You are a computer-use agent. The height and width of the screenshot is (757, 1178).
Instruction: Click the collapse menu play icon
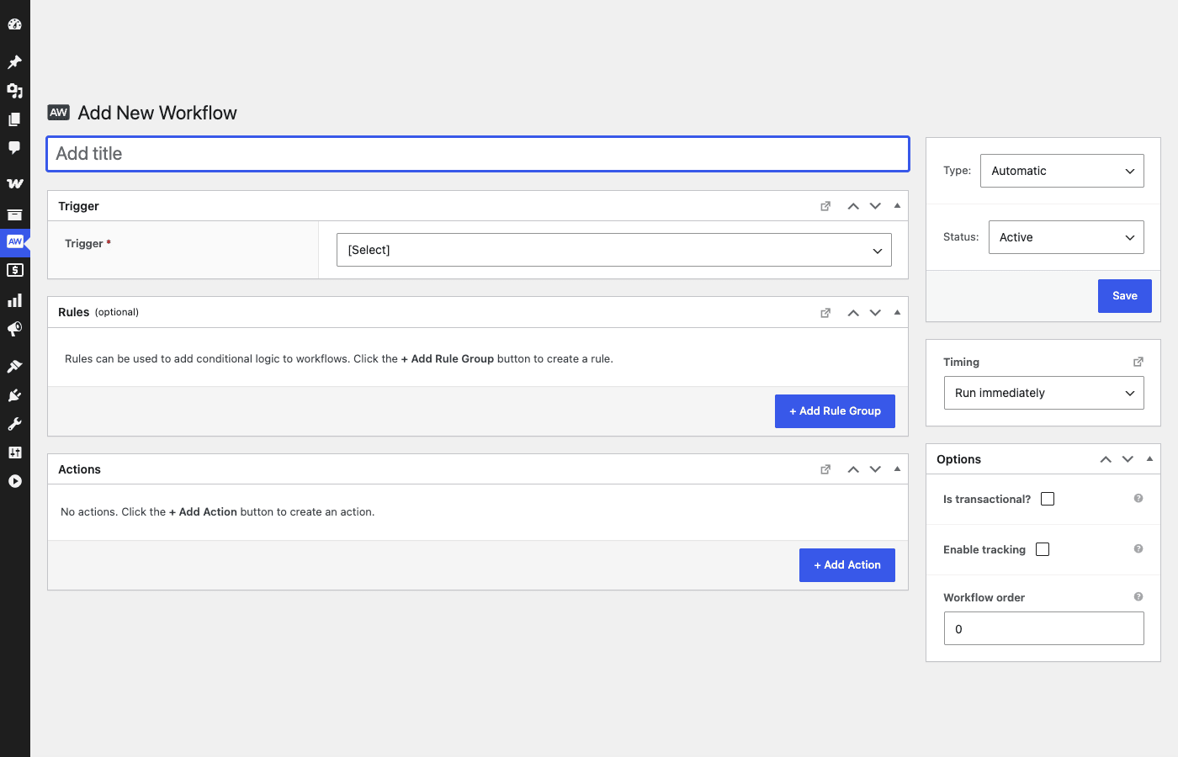[14, 481]
